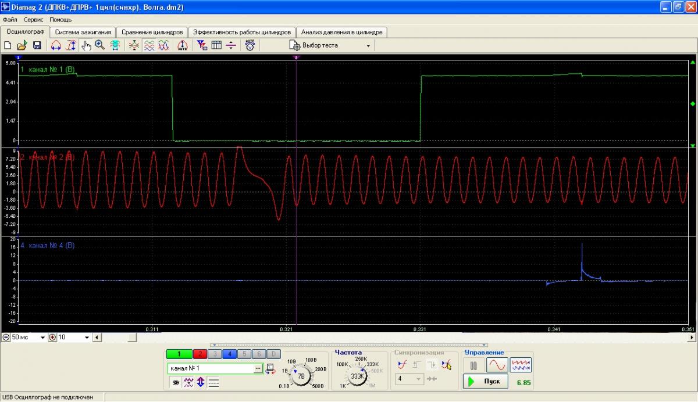
Task: Activate the magnifier zoom tool
Action: tap(100, 45)
